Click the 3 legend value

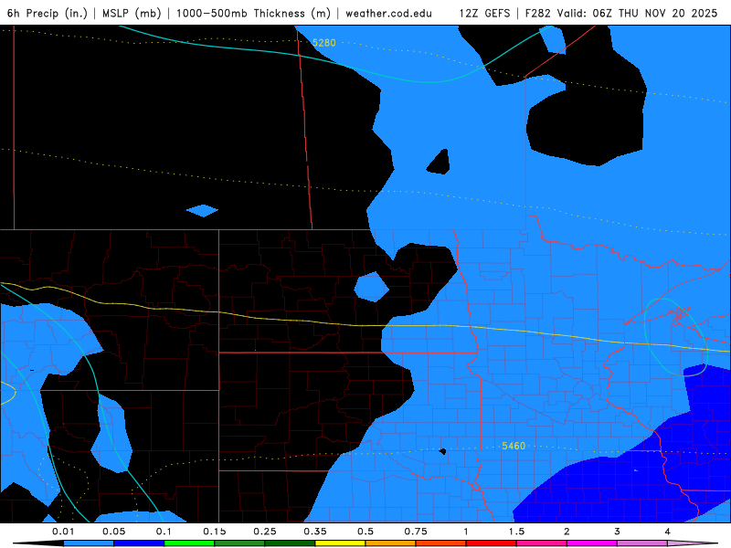tap(618, 532)
